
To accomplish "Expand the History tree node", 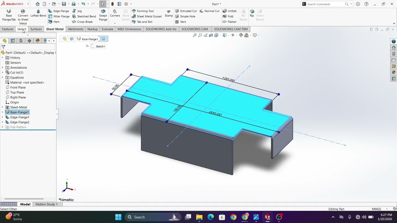I will [2, 58].
